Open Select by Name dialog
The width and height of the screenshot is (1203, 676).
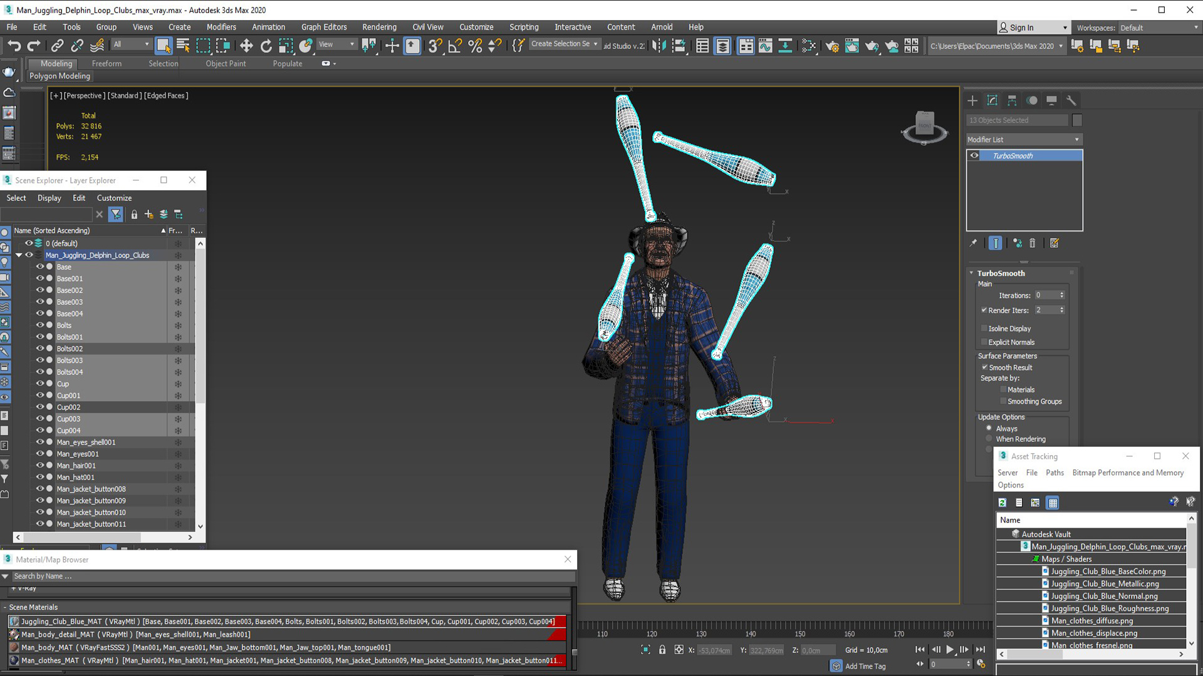pyautogui.click(x=183, y=45)
